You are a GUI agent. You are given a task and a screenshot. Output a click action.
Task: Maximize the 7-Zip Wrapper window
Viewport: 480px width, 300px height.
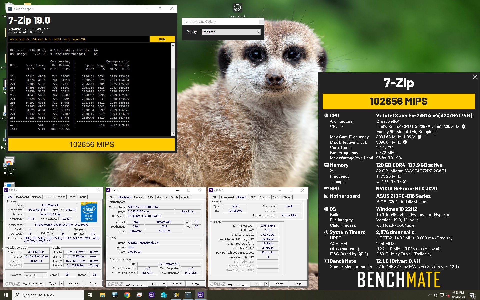[160, 9]
